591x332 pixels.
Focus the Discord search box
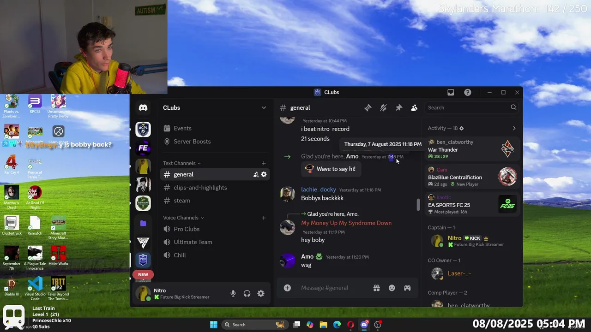[x=472, y=107]
